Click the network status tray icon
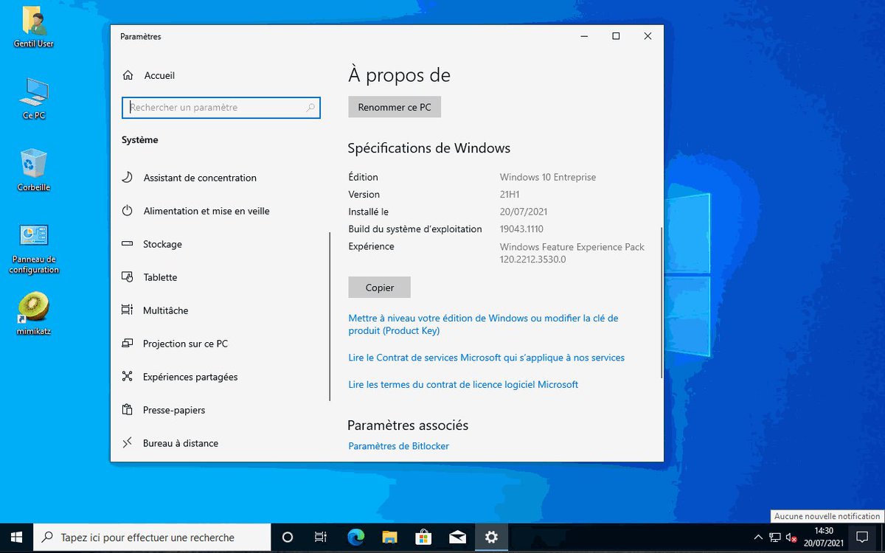 tap(775, 538)
